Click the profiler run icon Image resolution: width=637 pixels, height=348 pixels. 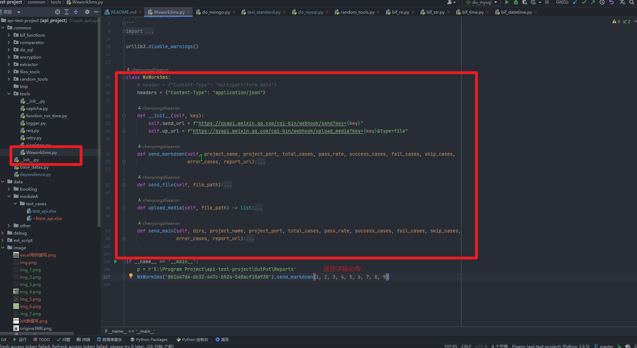tap(533, 2)
